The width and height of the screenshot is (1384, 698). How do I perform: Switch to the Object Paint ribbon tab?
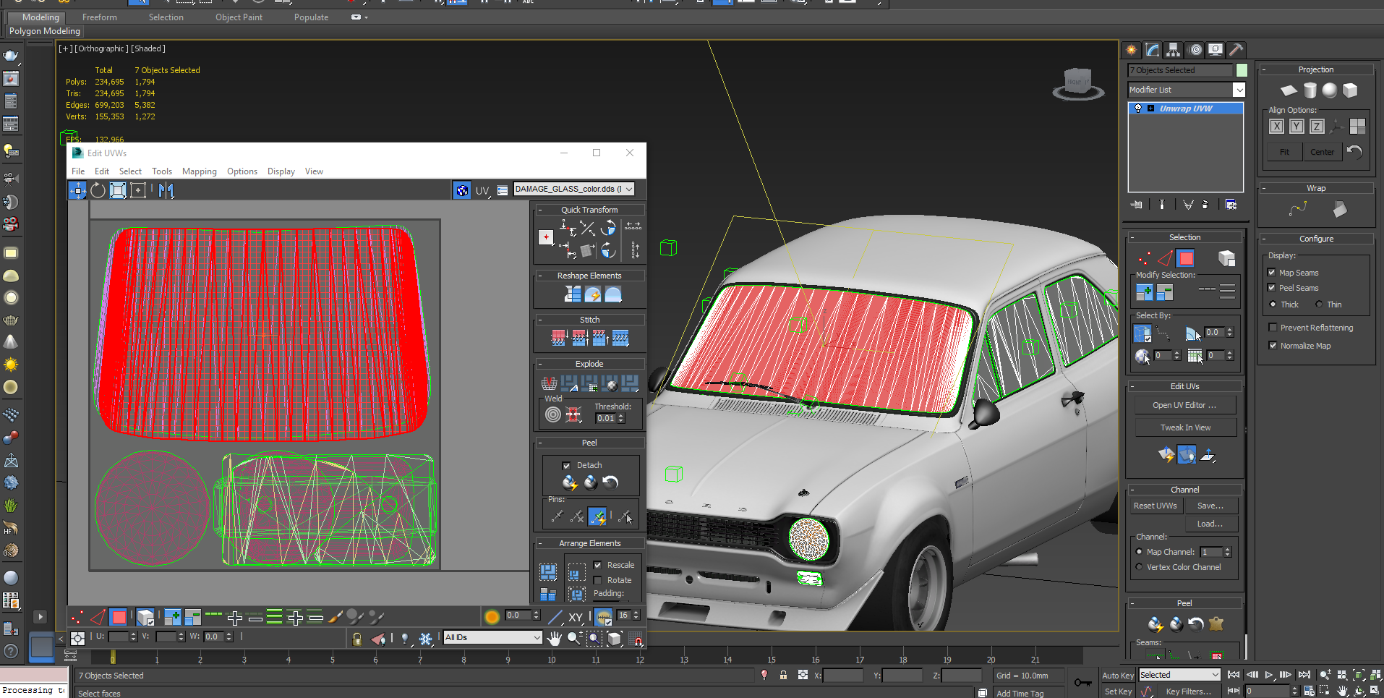239,17
